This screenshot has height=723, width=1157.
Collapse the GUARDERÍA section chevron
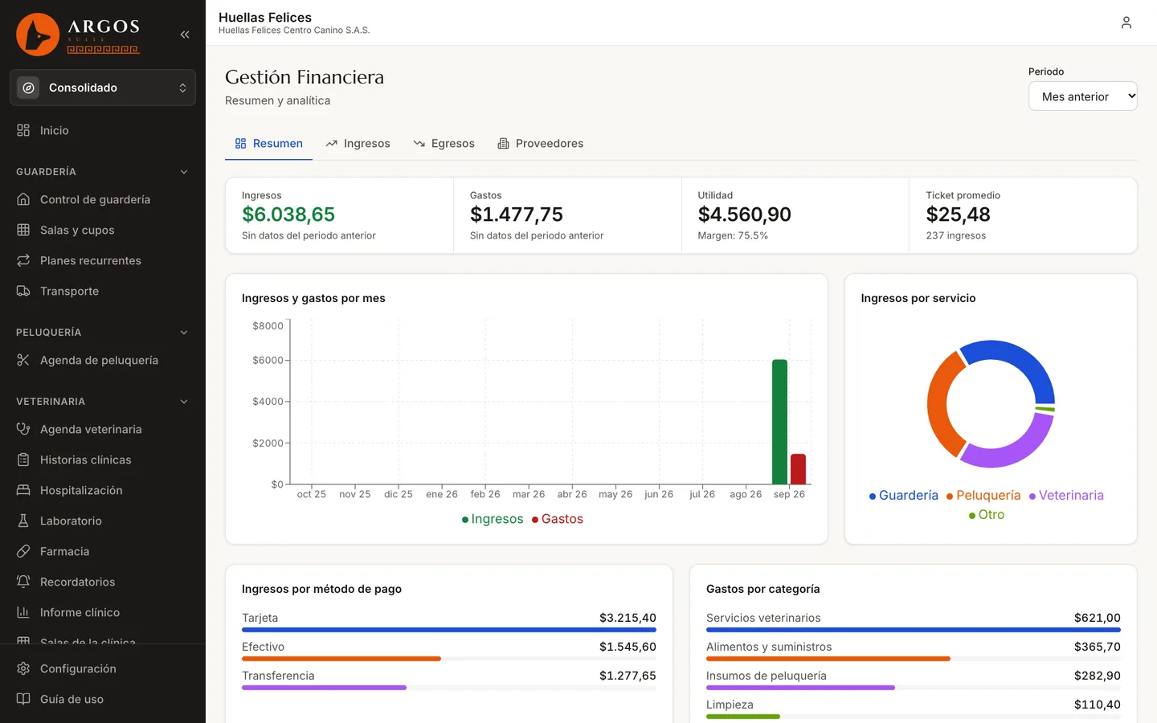click(184, 172)
